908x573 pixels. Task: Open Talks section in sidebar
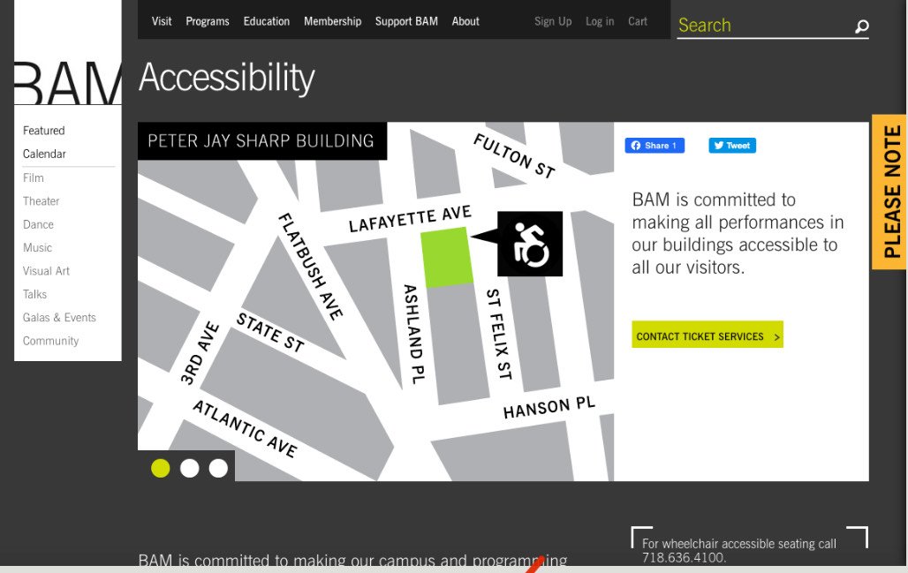(34, 294)
